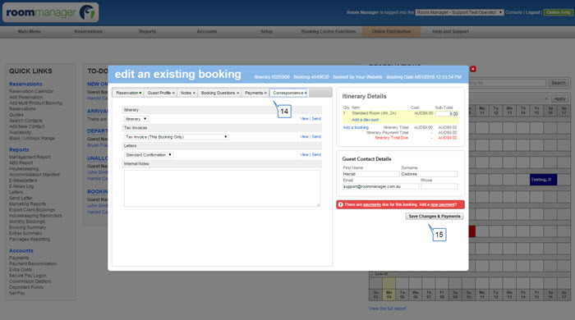View the Standard Confirmation letter
Image resolution: width=575 pixels, height=320 pixels.
click(304, 154)
